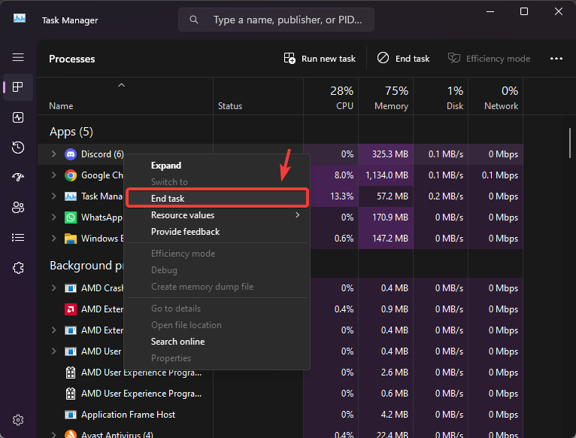Click Run new task button
This screenshot has width=576, height=438.
[x=320, y=58]
